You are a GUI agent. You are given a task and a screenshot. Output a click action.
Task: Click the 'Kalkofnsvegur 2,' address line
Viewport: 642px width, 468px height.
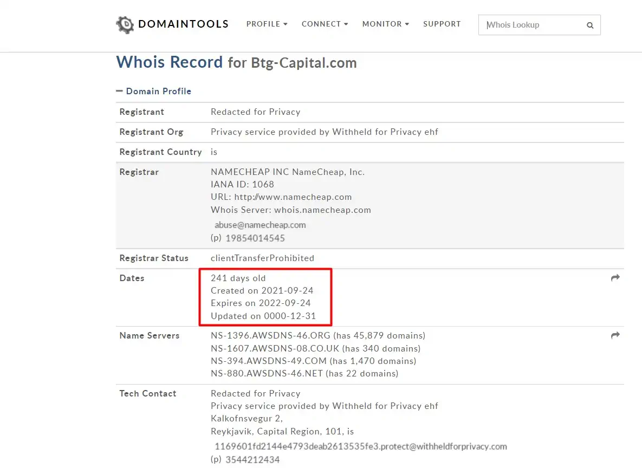tap(247, 419)
